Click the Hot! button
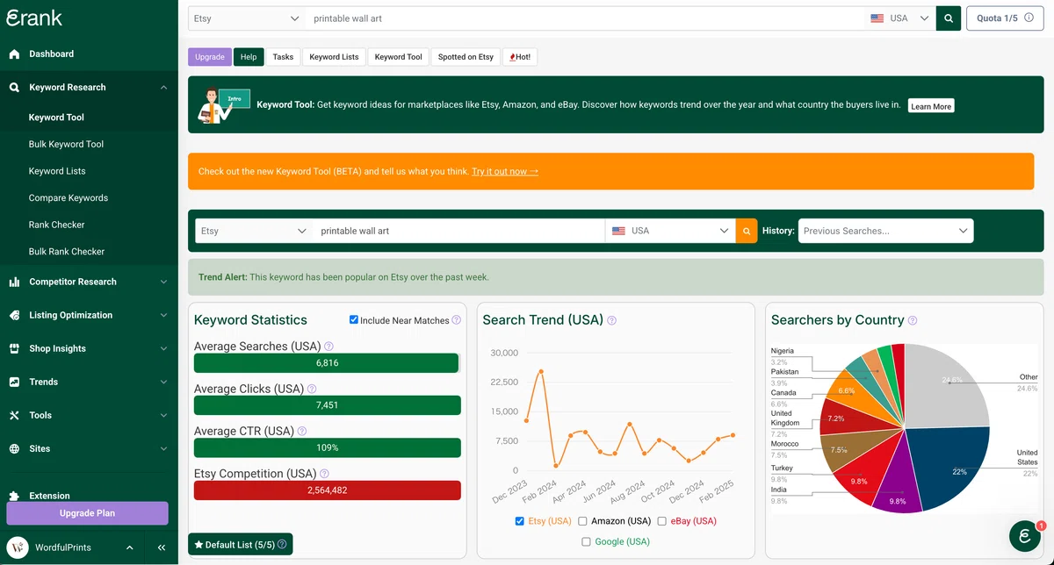Image resolution: width=1054 pixels, height=565 pixels. point(519,57)
